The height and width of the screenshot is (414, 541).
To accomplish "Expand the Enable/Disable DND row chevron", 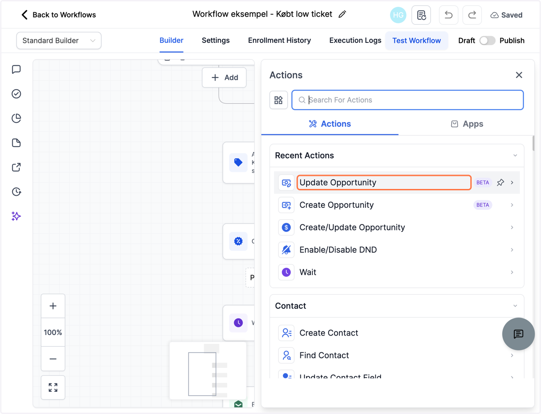I will [x=512, y=250].
